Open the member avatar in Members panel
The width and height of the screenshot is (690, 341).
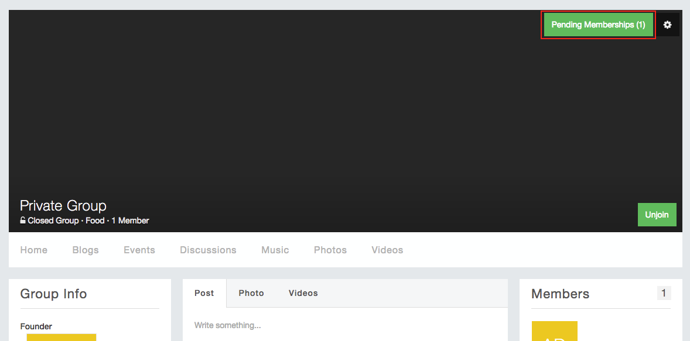coord(554,332)
